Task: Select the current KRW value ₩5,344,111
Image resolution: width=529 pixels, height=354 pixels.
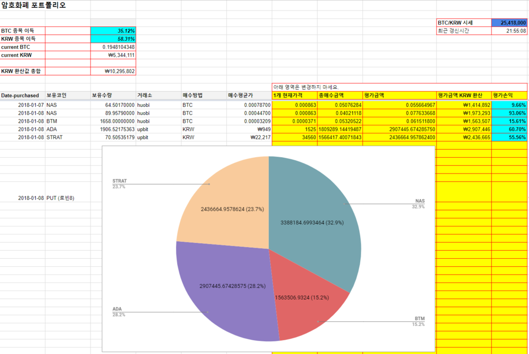Action: [113, 55]
